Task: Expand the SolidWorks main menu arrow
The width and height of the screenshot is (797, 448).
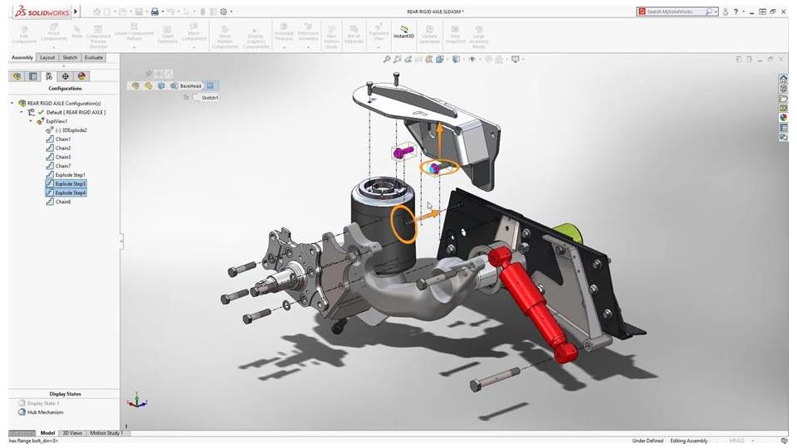Action: pos(76,12)
